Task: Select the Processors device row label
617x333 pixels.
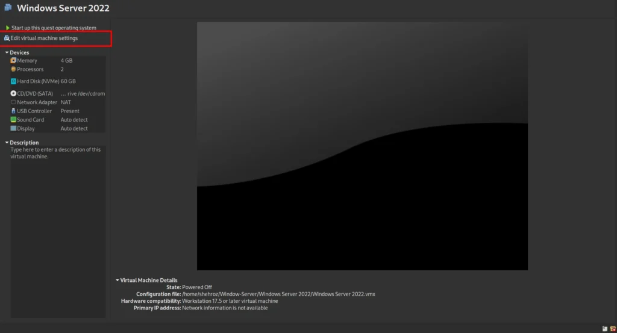Action: (30, 69)
